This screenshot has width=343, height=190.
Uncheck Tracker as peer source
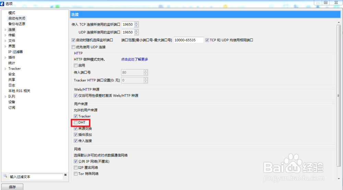pyautogui.click(x=76, y=116)
